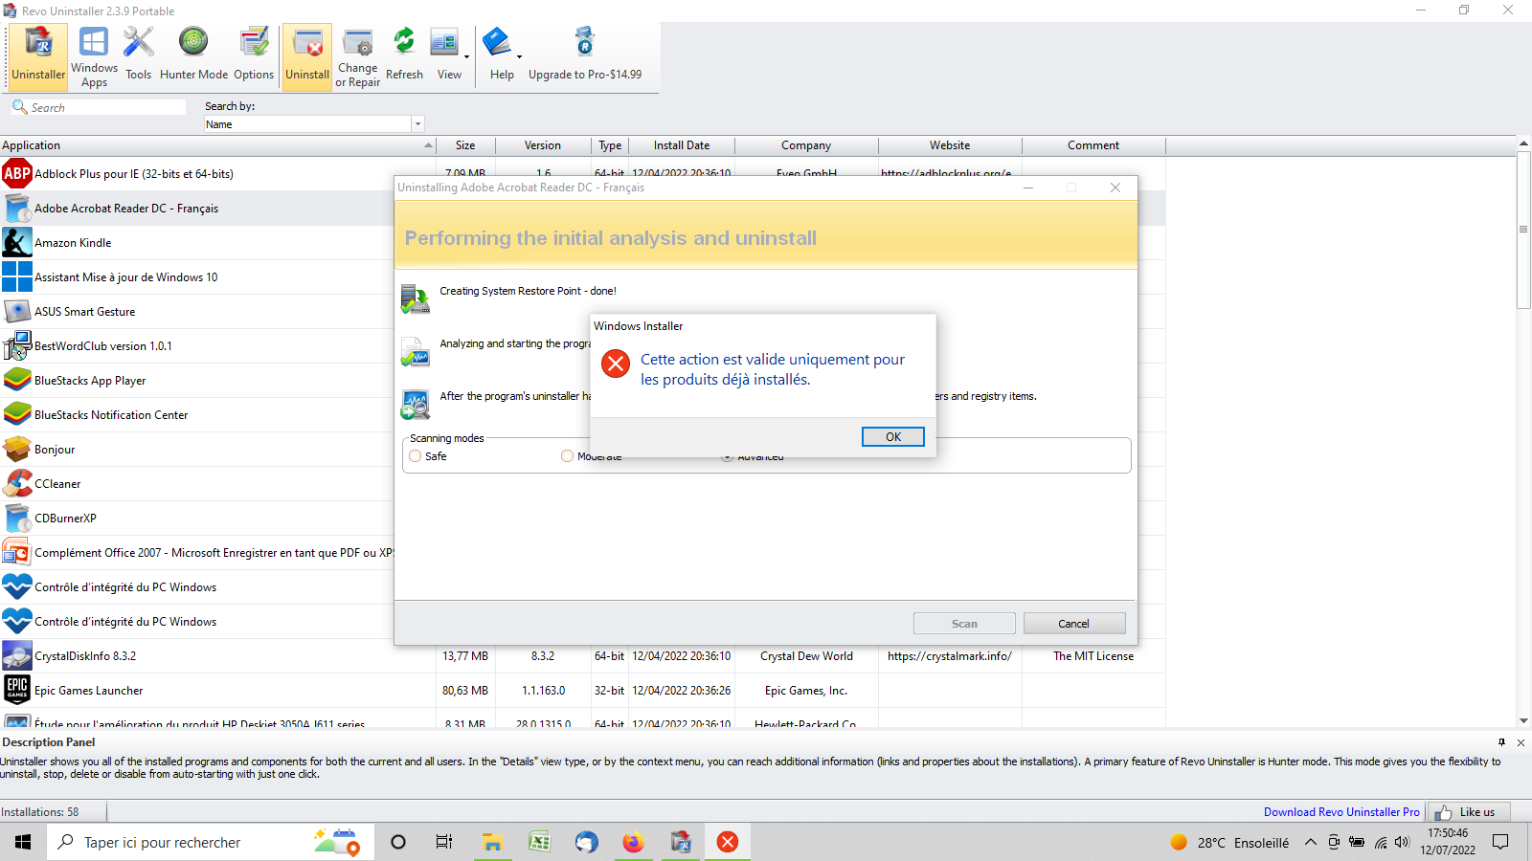The width and height of the screenshot is (1532, 861).
Task: Select the CDBurnerXP icon
Action: point(17,519)
